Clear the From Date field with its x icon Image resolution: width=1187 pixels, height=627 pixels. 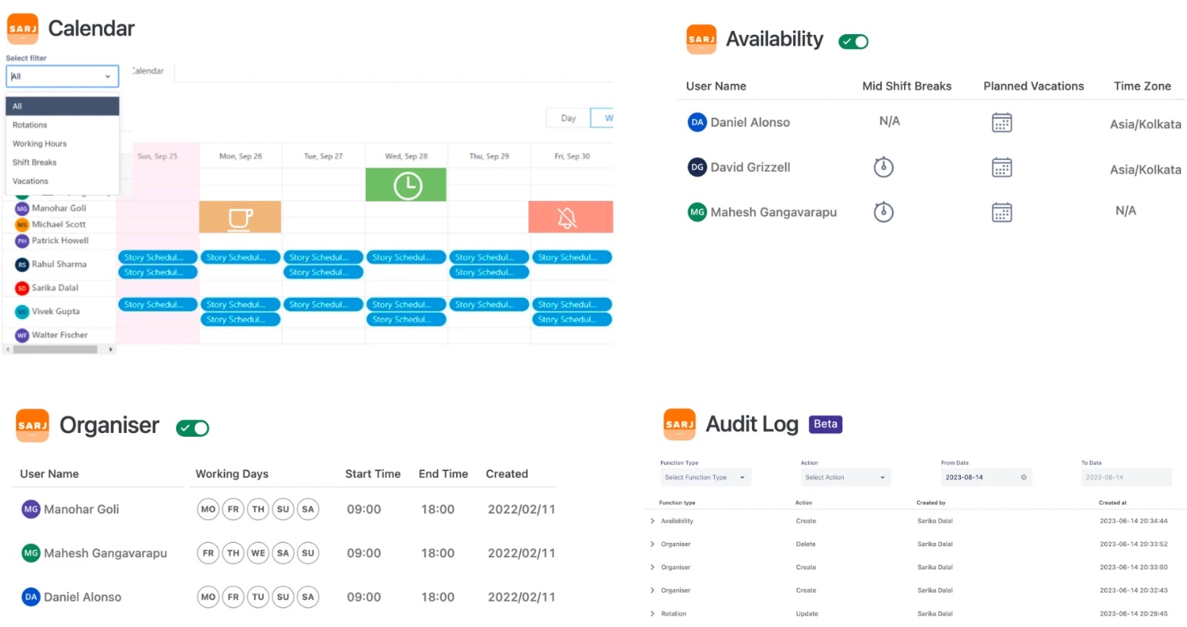pos(1024,478)
